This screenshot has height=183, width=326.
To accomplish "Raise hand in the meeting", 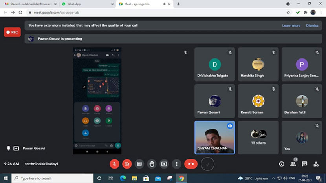I will pyautogui.click(x=152, y=164).
